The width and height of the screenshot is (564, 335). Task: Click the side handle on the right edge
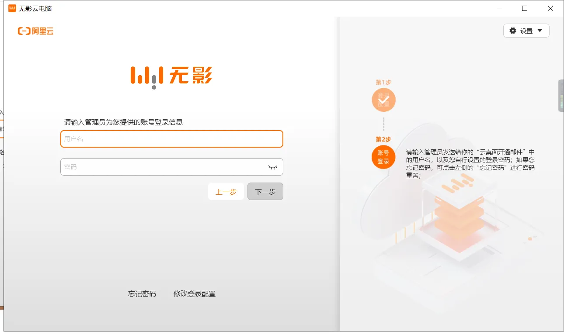pos(561,96)
